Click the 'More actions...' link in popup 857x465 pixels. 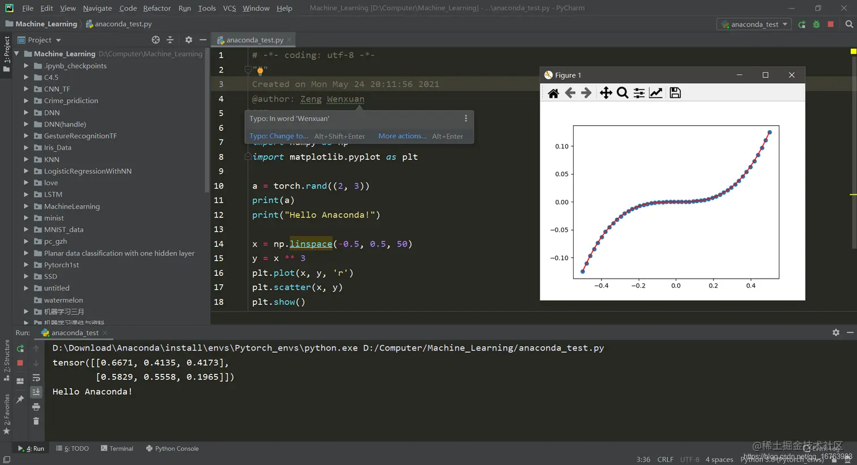(x=402, y=136)
